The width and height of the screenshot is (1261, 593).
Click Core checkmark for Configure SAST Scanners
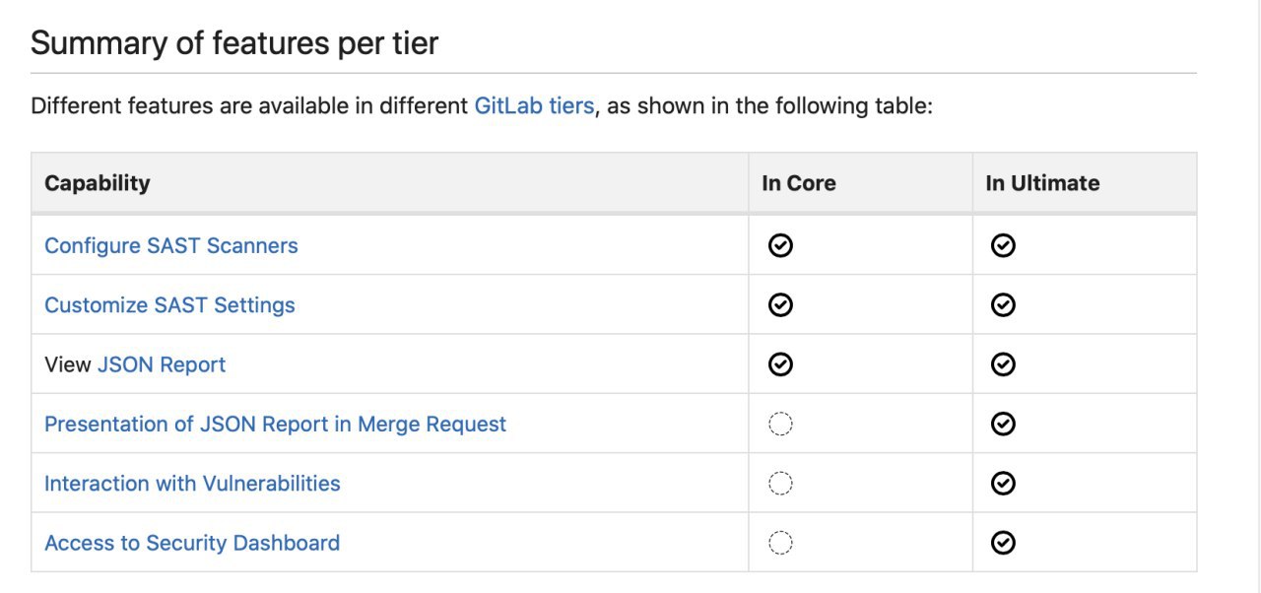[780, 245]
